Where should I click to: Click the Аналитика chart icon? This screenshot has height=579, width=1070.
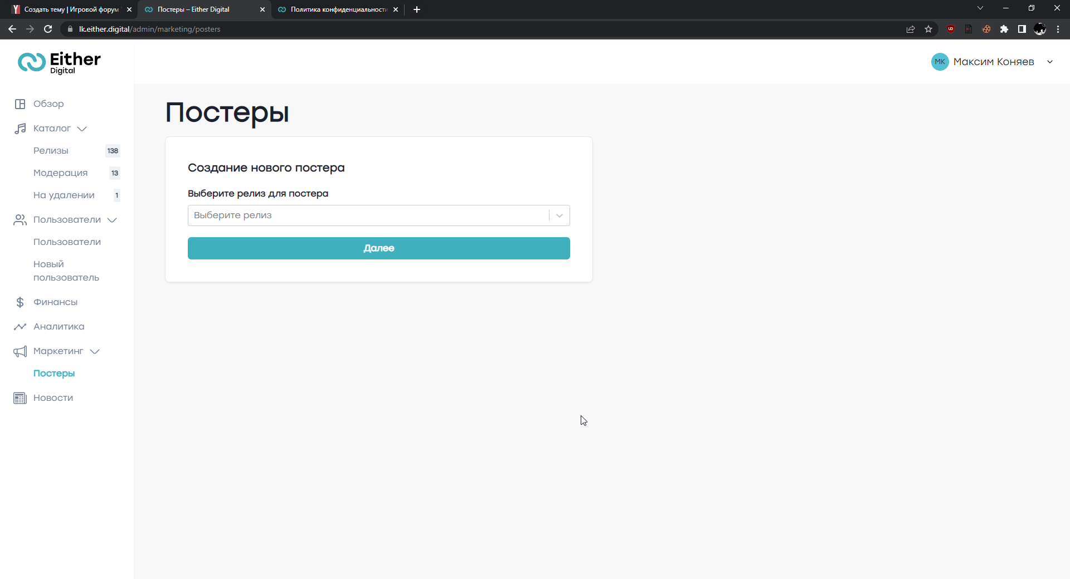click(x=20, y=327)
